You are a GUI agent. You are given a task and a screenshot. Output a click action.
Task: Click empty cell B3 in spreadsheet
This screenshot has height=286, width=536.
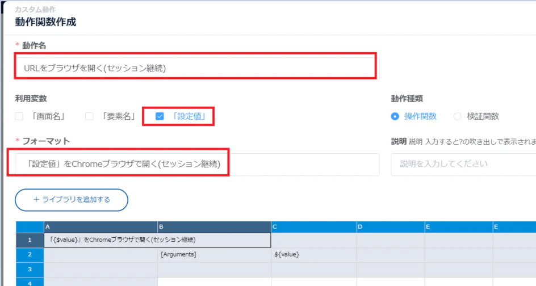pyautogui.click(x=214, y=269)
